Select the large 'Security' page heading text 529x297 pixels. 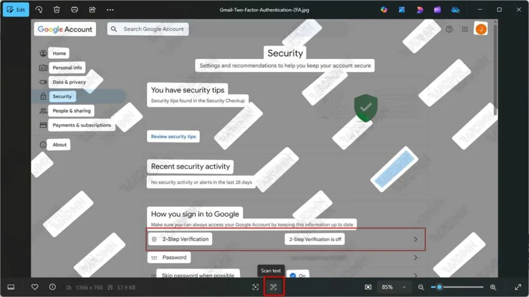click(x=285, y=53)
